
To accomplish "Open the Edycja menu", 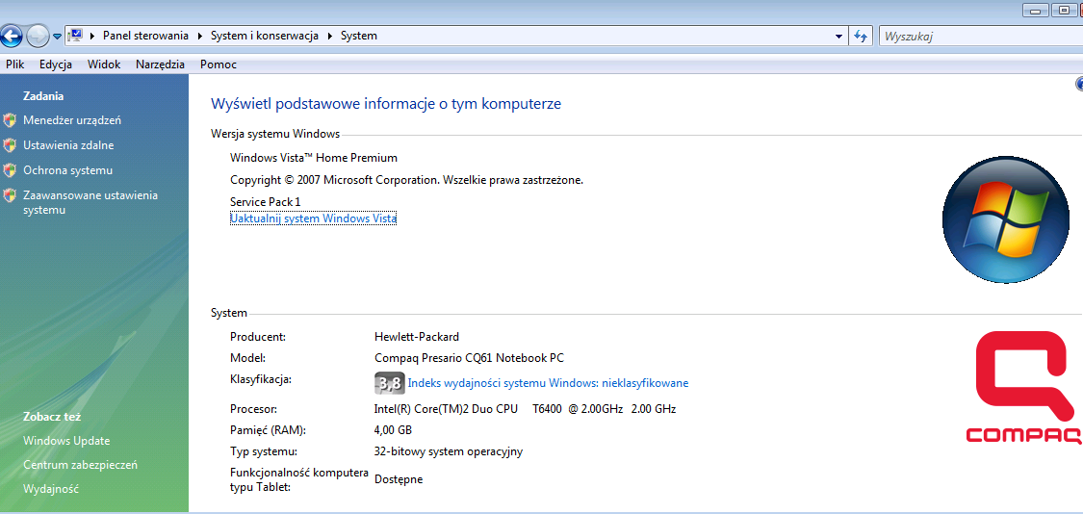I will point(56,64).
